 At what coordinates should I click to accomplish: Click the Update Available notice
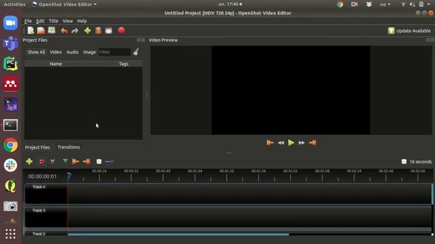(x=409, y=30)
